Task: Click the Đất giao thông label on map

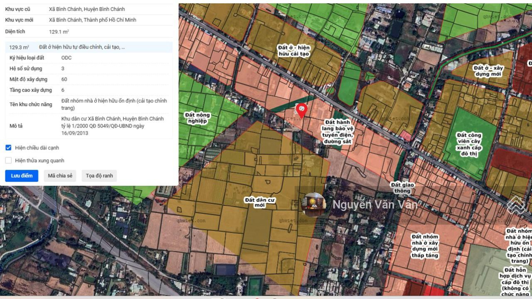Action: pyautogui.click(x=402, y=188)
